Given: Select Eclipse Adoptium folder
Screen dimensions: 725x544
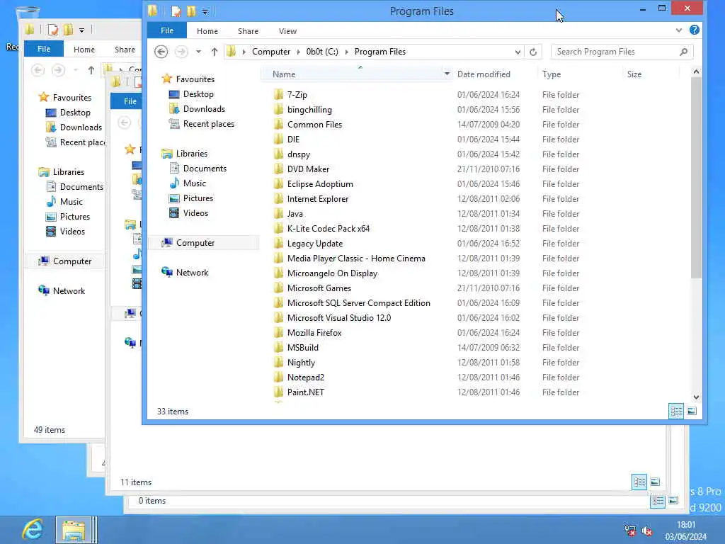Looking at the screenshot, I should 320,184.
